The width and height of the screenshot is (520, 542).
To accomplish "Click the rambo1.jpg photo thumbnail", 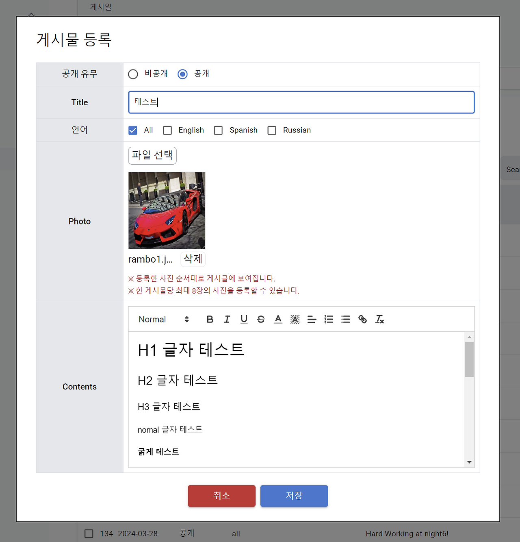I will click(167, 210).
